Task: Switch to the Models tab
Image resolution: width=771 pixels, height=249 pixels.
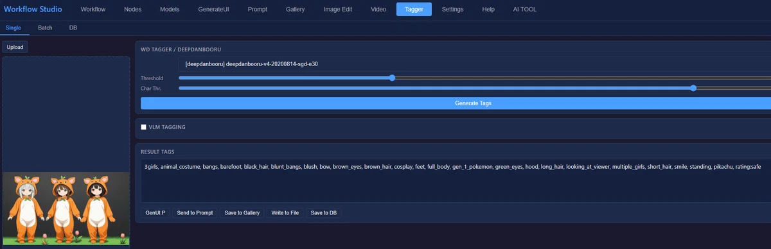Action: click(170, 10)
